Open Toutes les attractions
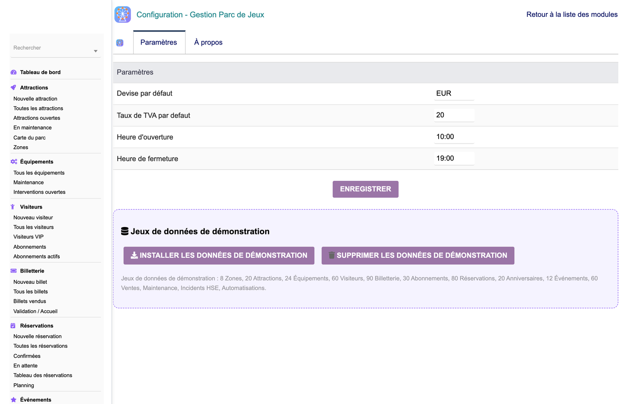Screen dimensions: 625x404 [38, 109]
